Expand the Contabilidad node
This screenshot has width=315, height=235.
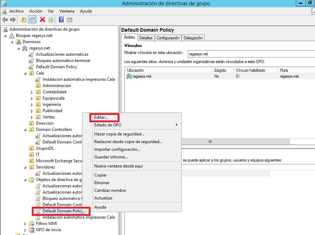tap(32, 92)
